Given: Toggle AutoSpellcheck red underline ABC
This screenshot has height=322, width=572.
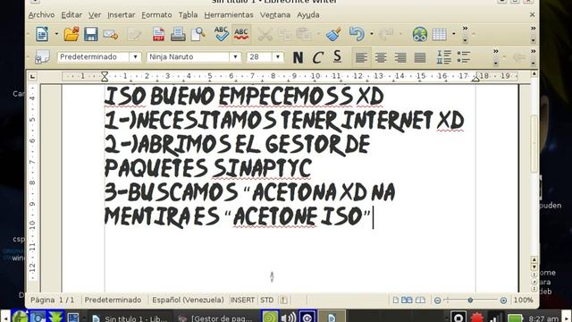Looking at the screenshot, I should click(241, 34).
